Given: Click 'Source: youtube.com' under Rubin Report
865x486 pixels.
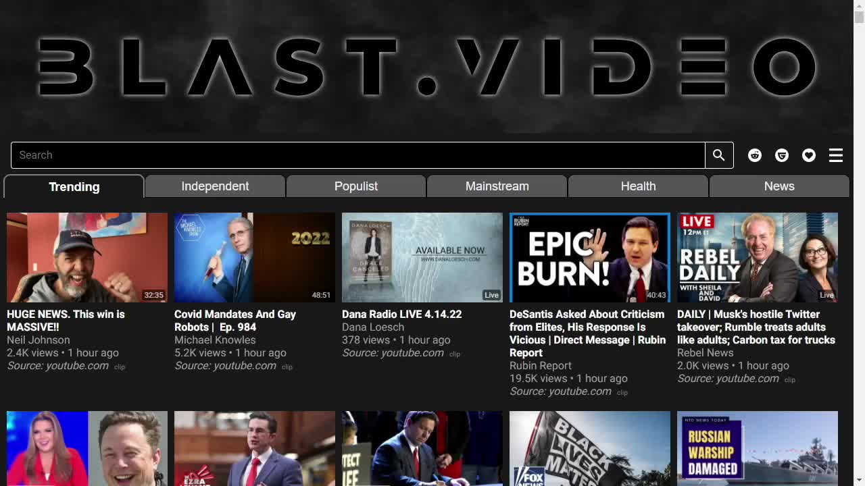Looking at the screenshot, I should [x=561, y=391].
